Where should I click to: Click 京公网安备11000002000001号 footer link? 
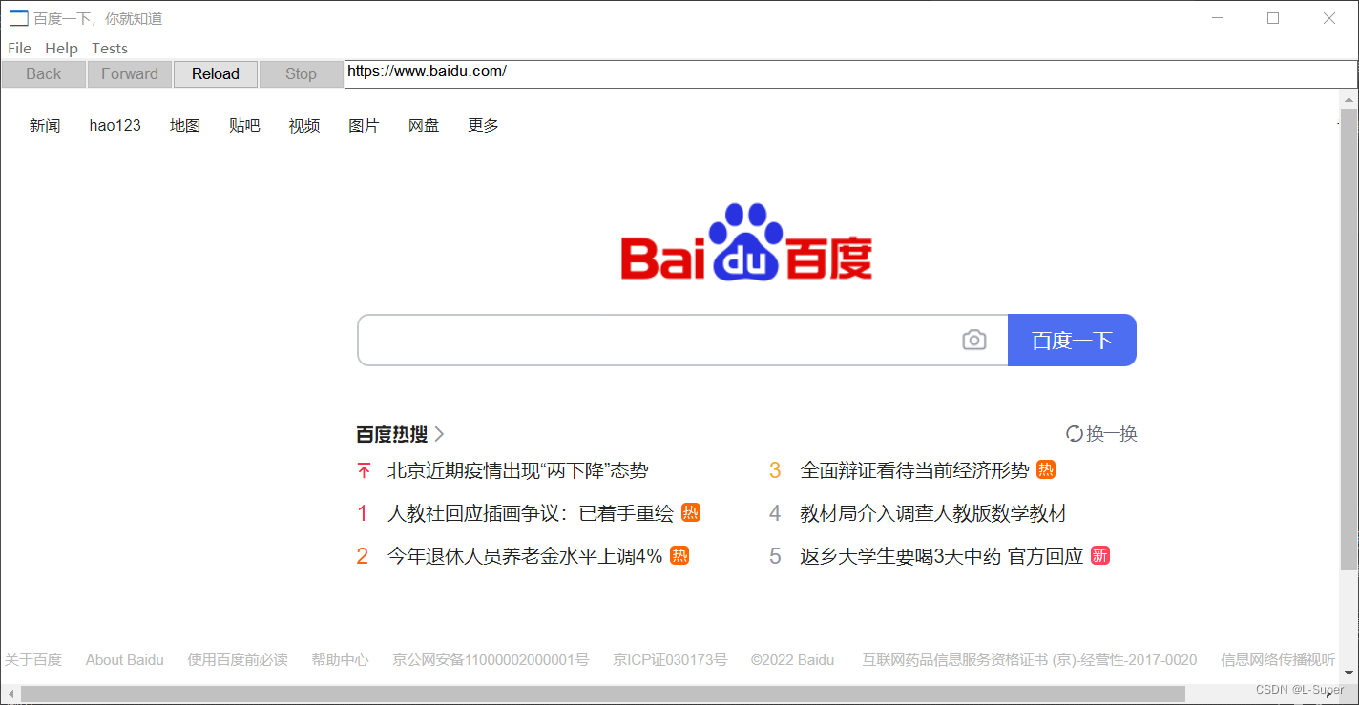pyautogui.click(x=491, y=659)
